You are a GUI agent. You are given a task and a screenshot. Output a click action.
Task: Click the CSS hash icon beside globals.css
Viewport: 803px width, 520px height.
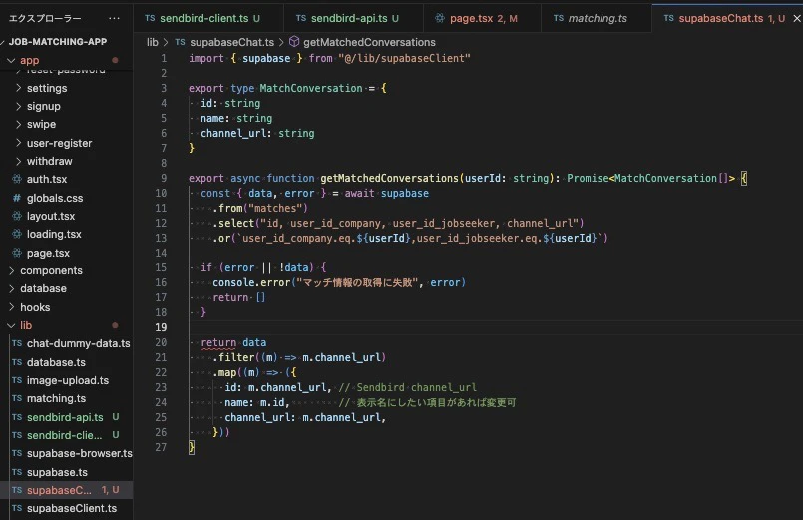[17, 198]
